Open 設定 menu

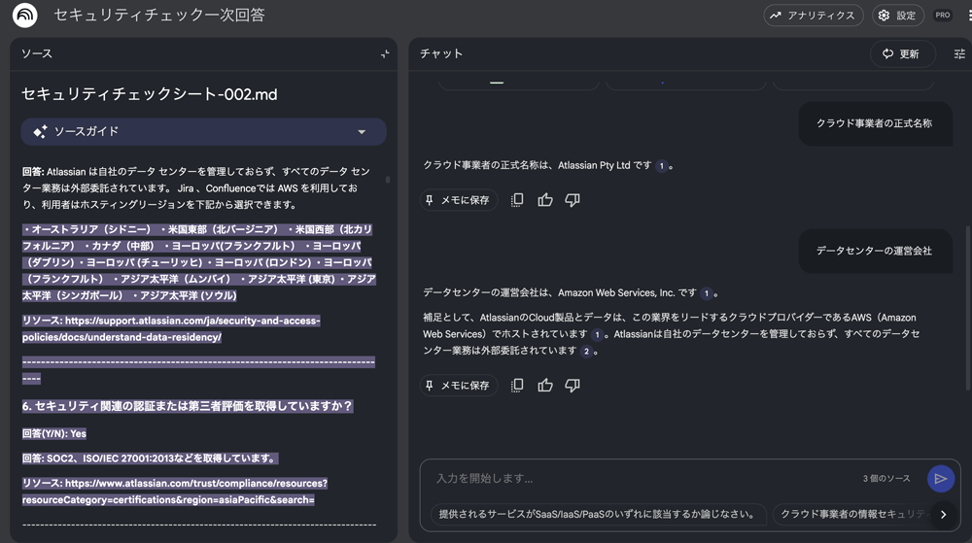896,16
